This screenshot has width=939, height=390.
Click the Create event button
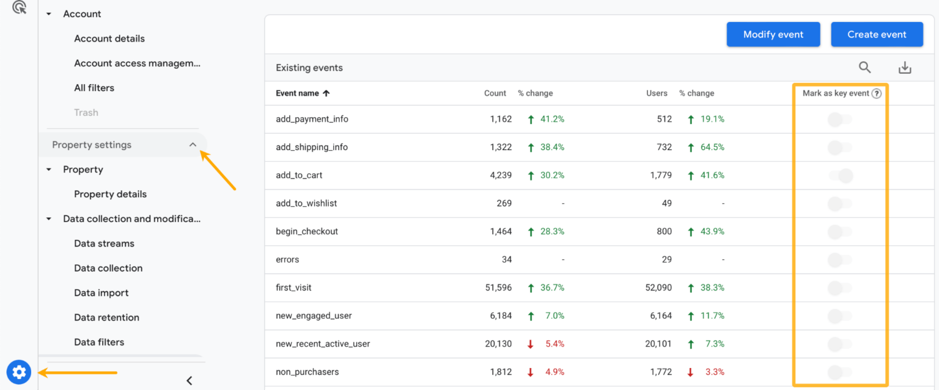pyautogui.click(x=877, y=34)
